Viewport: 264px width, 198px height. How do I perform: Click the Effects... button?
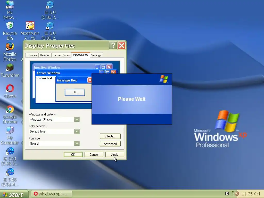click(110, 136)
